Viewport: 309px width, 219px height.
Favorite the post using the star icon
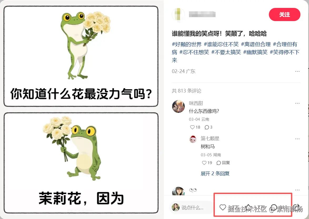click(249, 207)
